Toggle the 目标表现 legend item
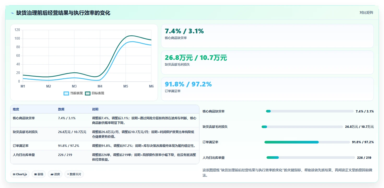This screenshot has height=188, width=384. (x=94, y=93)
